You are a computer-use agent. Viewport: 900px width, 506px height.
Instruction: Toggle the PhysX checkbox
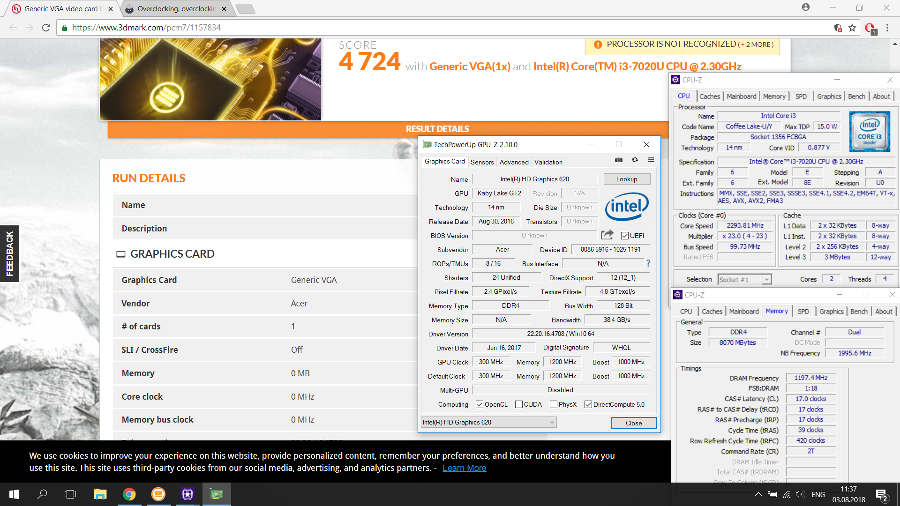553,404
